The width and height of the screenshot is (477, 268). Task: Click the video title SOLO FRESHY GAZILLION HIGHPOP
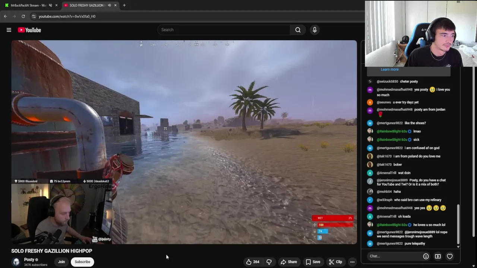point(51,251)
